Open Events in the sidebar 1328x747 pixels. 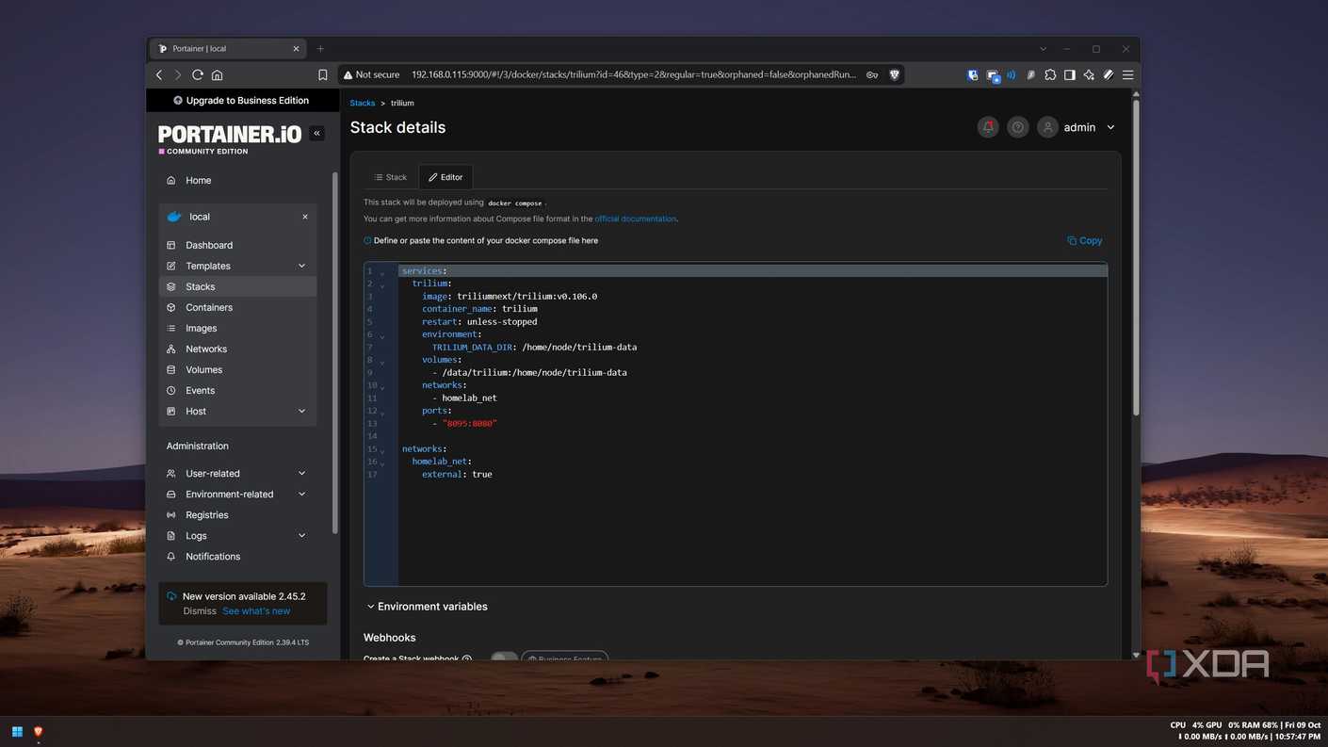[237, 390]
